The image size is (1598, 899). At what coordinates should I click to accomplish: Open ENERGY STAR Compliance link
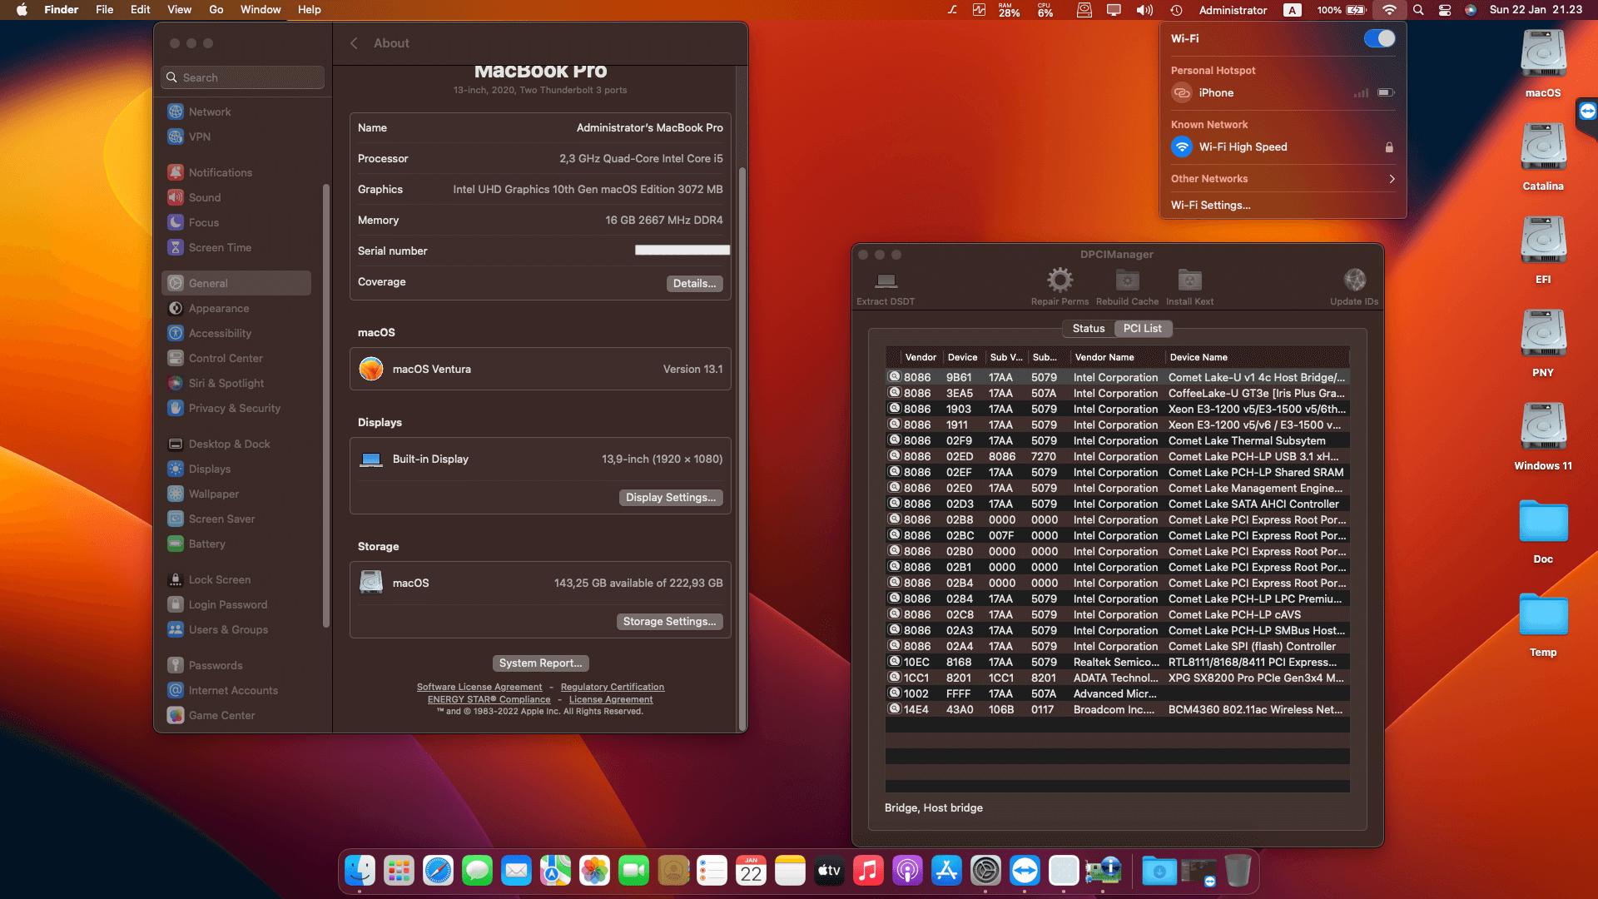coord(489,700)
